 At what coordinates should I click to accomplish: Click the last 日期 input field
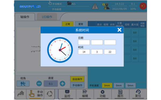tap(110, 42)
